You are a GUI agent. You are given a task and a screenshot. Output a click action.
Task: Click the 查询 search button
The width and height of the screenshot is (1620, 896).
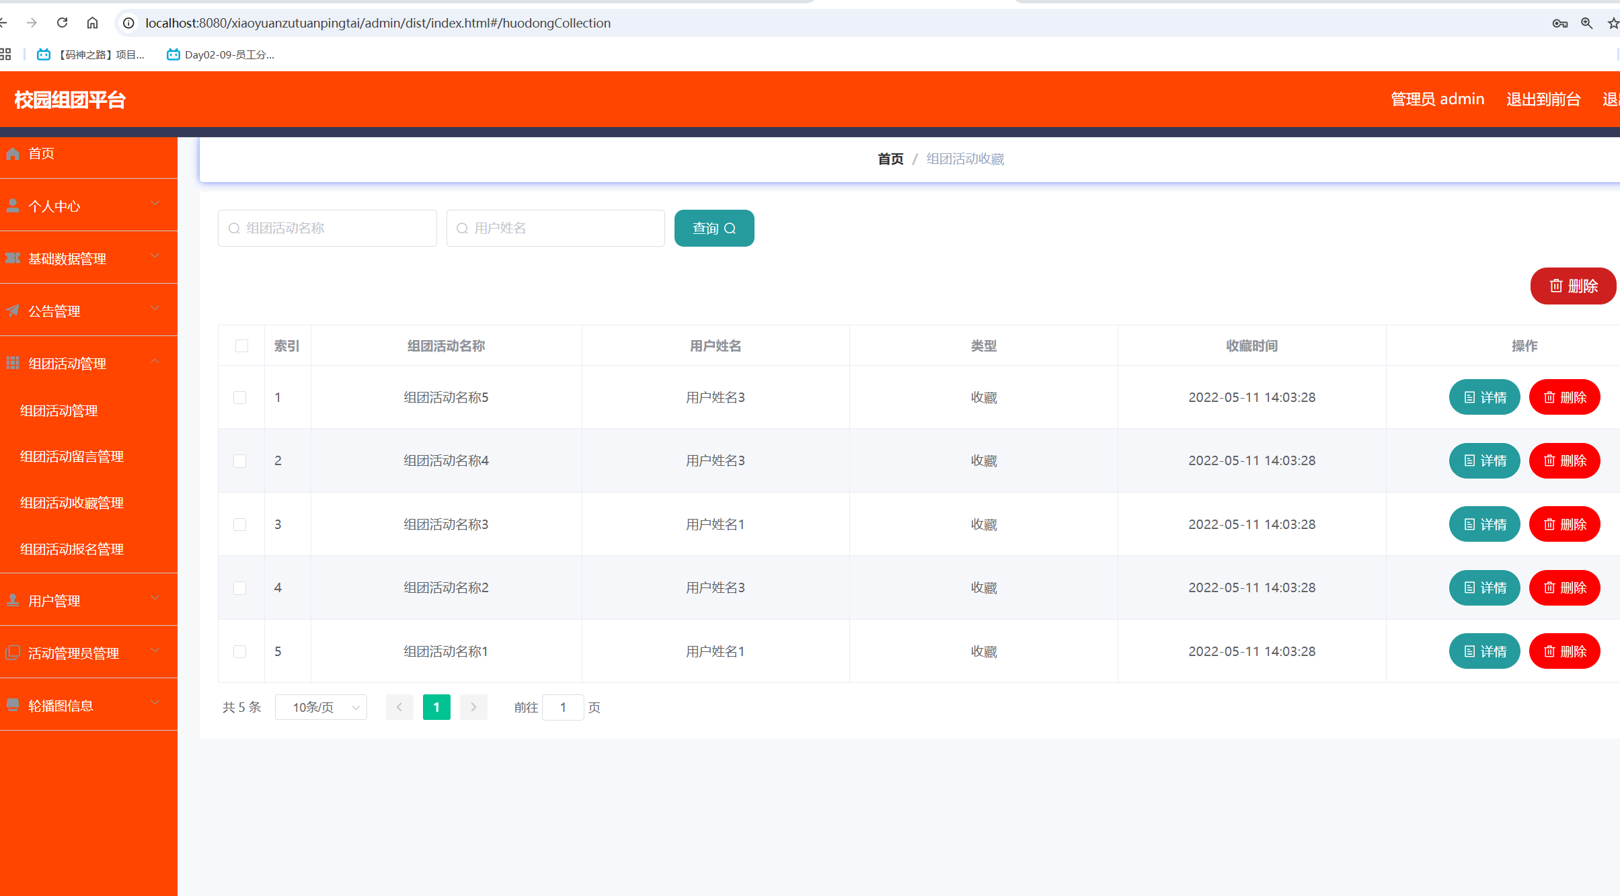coord(713,229)
